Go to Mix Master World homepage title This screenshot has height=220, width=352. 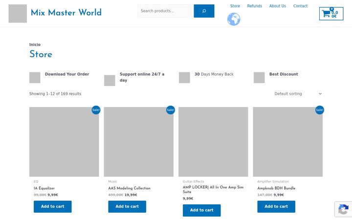(x=66, y=13)
